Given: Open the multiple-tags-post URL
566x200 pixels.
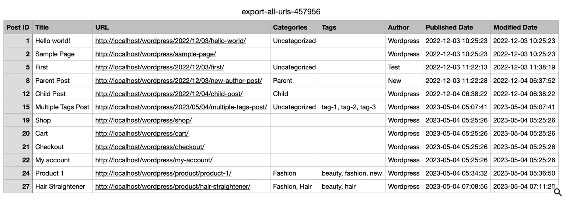Looking at the screenshot, I should [x=181, y=107].
